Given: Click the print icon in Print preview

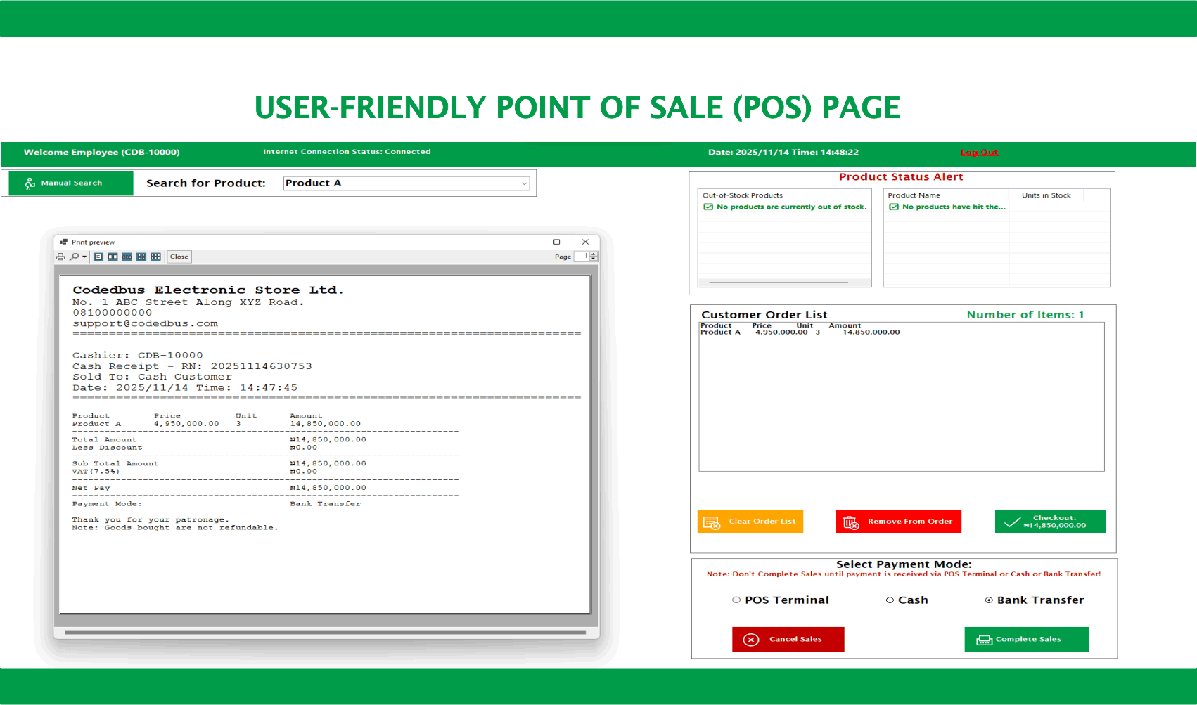Looking at the screenshot, I should pyautogui.click(x=60, y=257).
